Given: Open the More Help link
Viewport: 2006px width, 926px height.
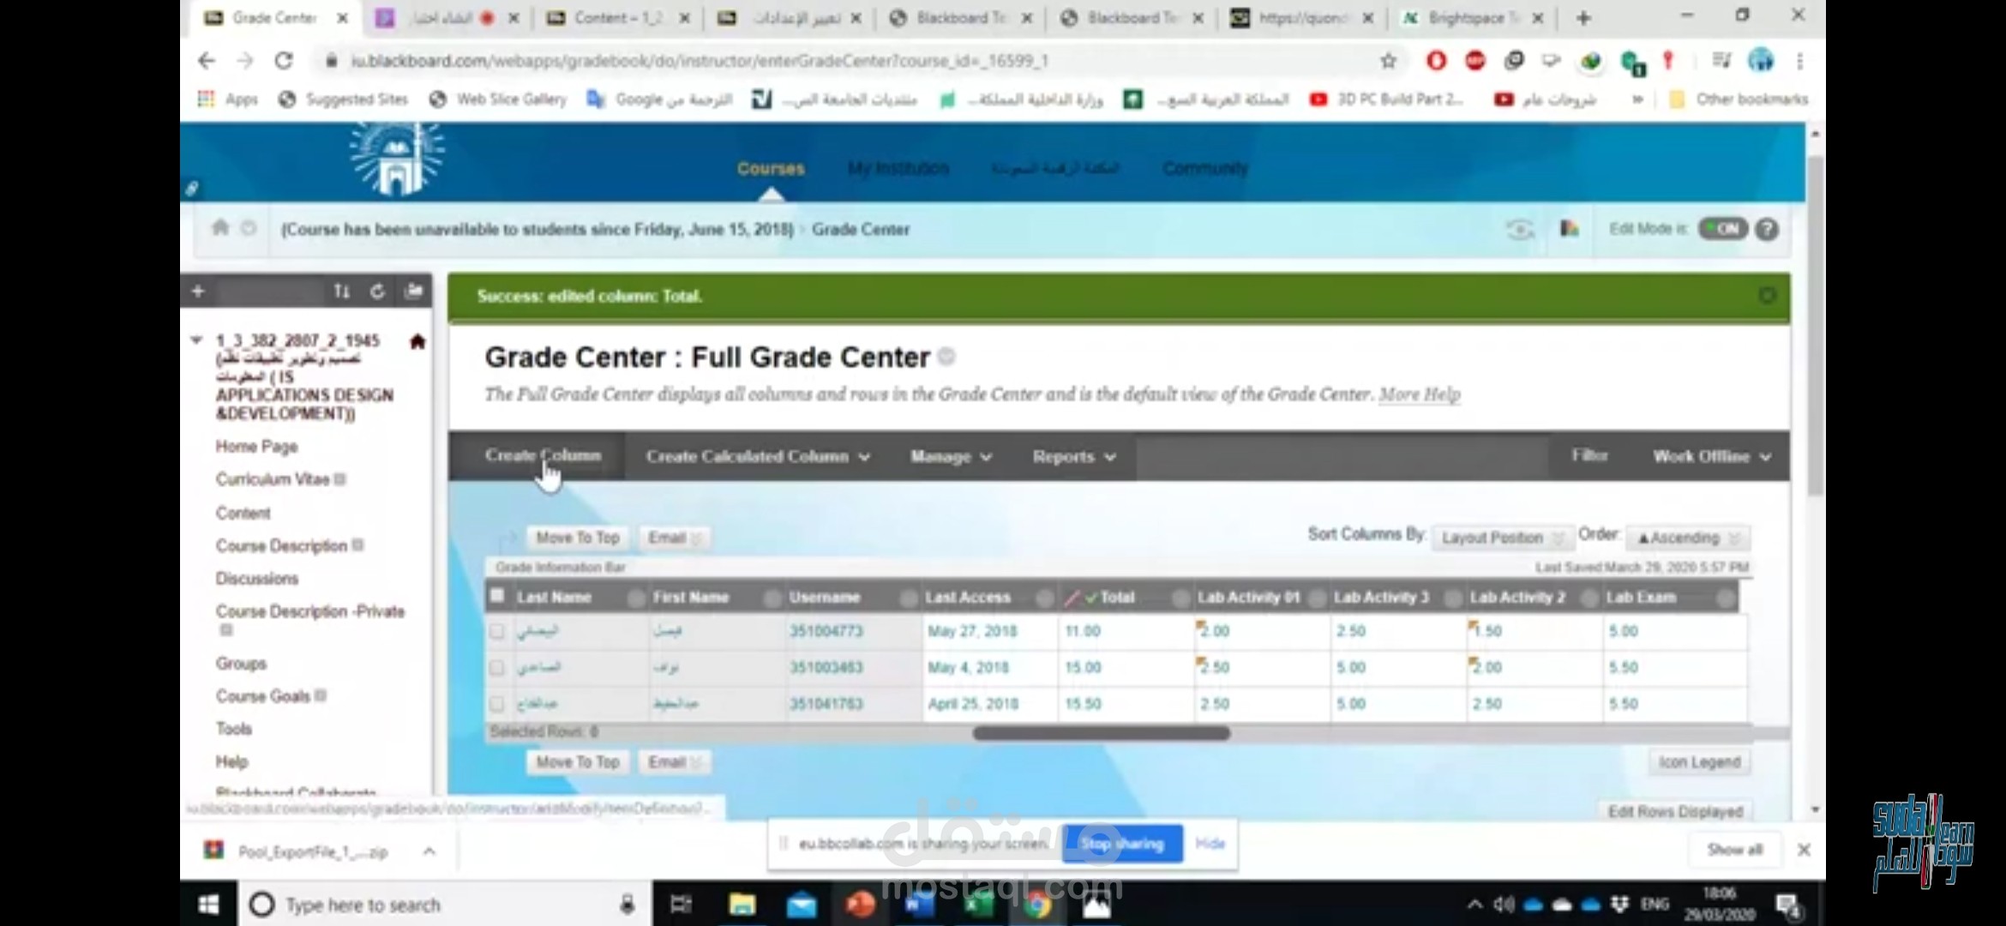Looking at the screenshot, I should tap(1419, 394).
